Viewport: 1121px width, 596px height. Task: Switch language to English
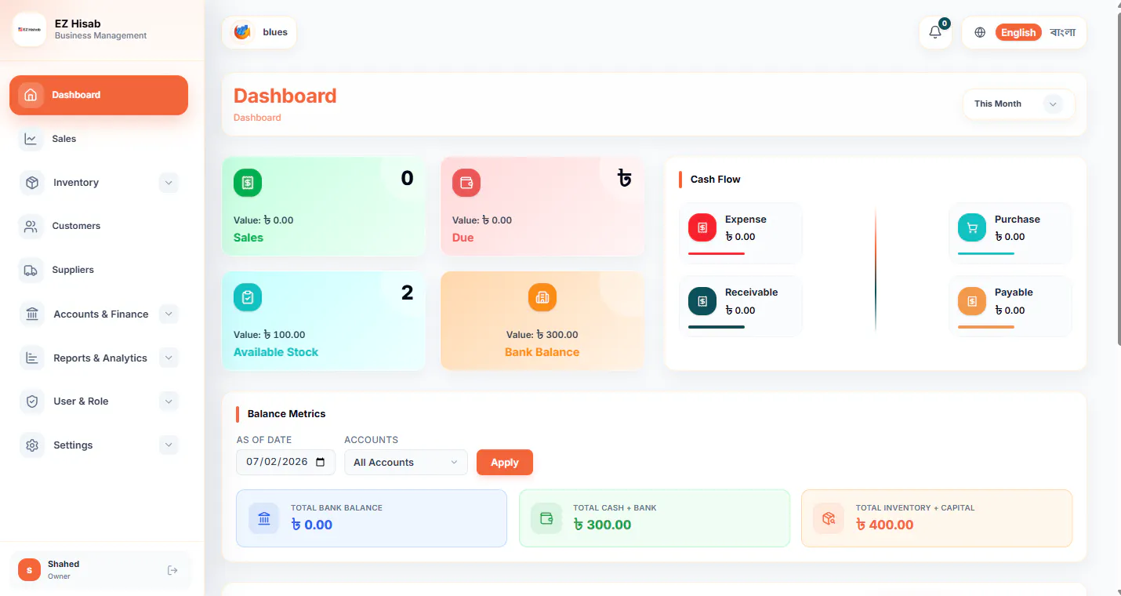coord(1018,32)
